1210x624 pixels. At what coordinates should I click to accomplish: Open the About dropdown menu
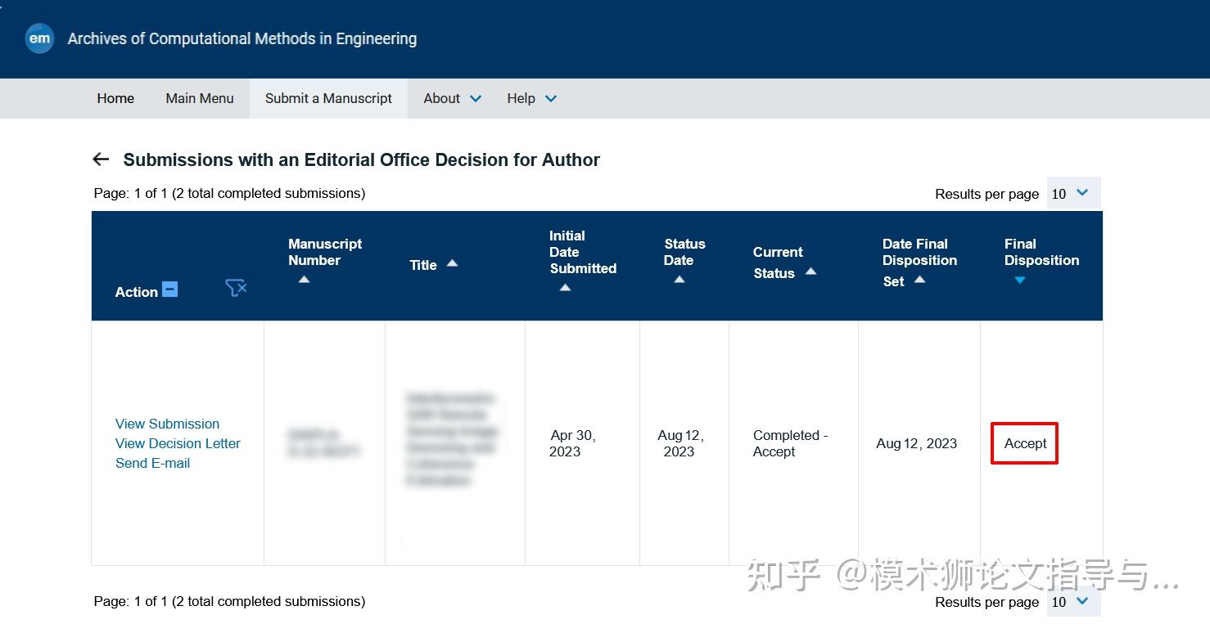(x=451, y=98)
